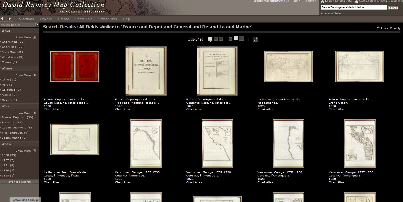Image resolution: width=403 pixels, height=202 pixels.
Task: Open the Share This menu
Action: [x=84, y=19]
